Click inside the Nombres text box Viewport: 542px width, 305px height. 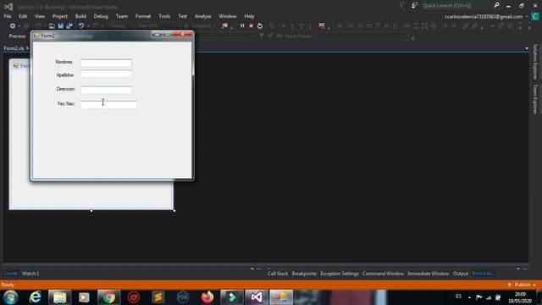(x=106, y=64)
